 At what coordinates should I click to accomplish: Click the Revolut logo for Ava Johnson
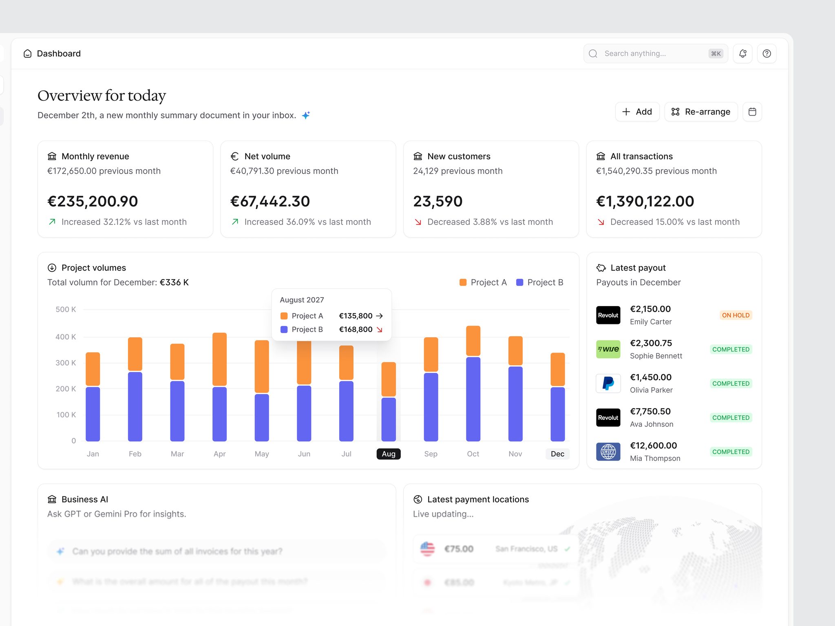pyautogui.click(x=608, y=418)
